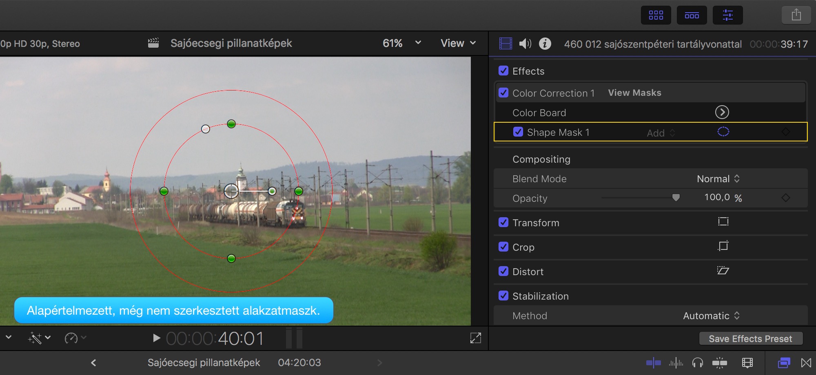The image size is (816, 375).
Task: Open the Audio inspector speaker tab
Action: tap(525, 43)
